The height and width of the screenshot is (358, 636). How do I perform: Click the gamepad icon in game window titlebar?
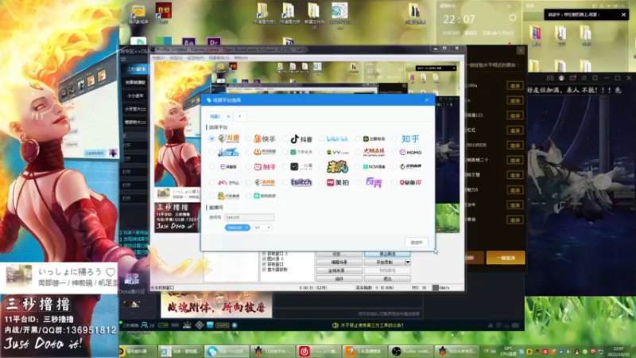(x=550, y=78)
